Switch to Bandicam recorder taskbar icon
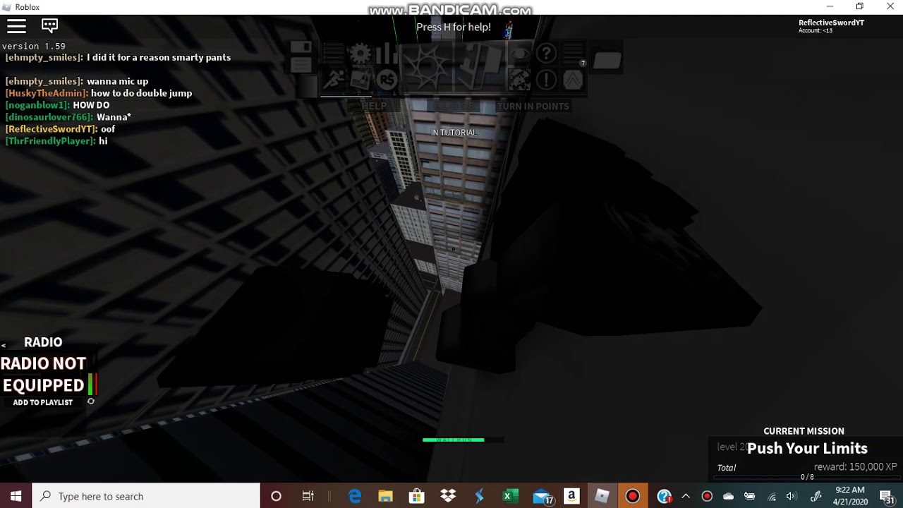Image resolution: width=903 pixels, height=508 pixels. 633,496
